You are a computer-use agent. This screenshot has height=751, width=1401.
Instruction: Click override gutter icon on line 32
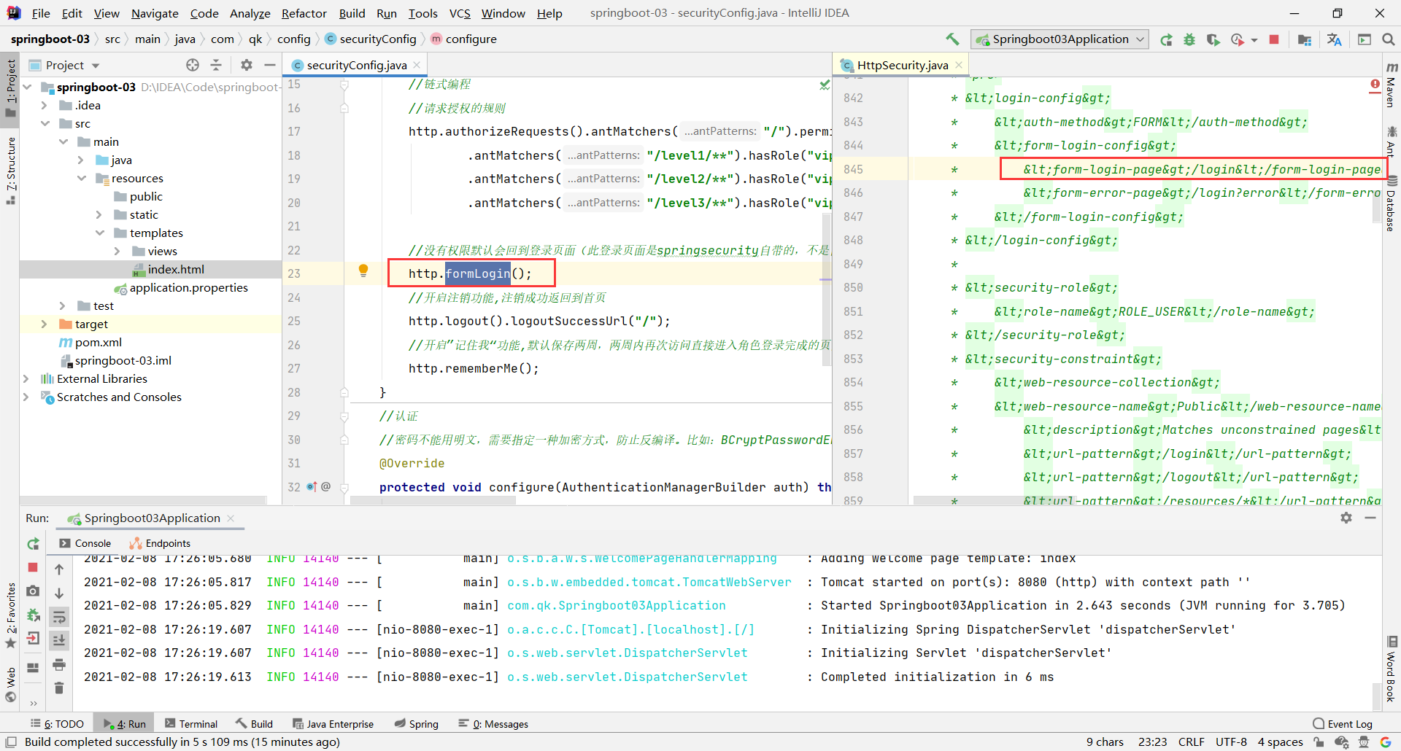[312, 486]
